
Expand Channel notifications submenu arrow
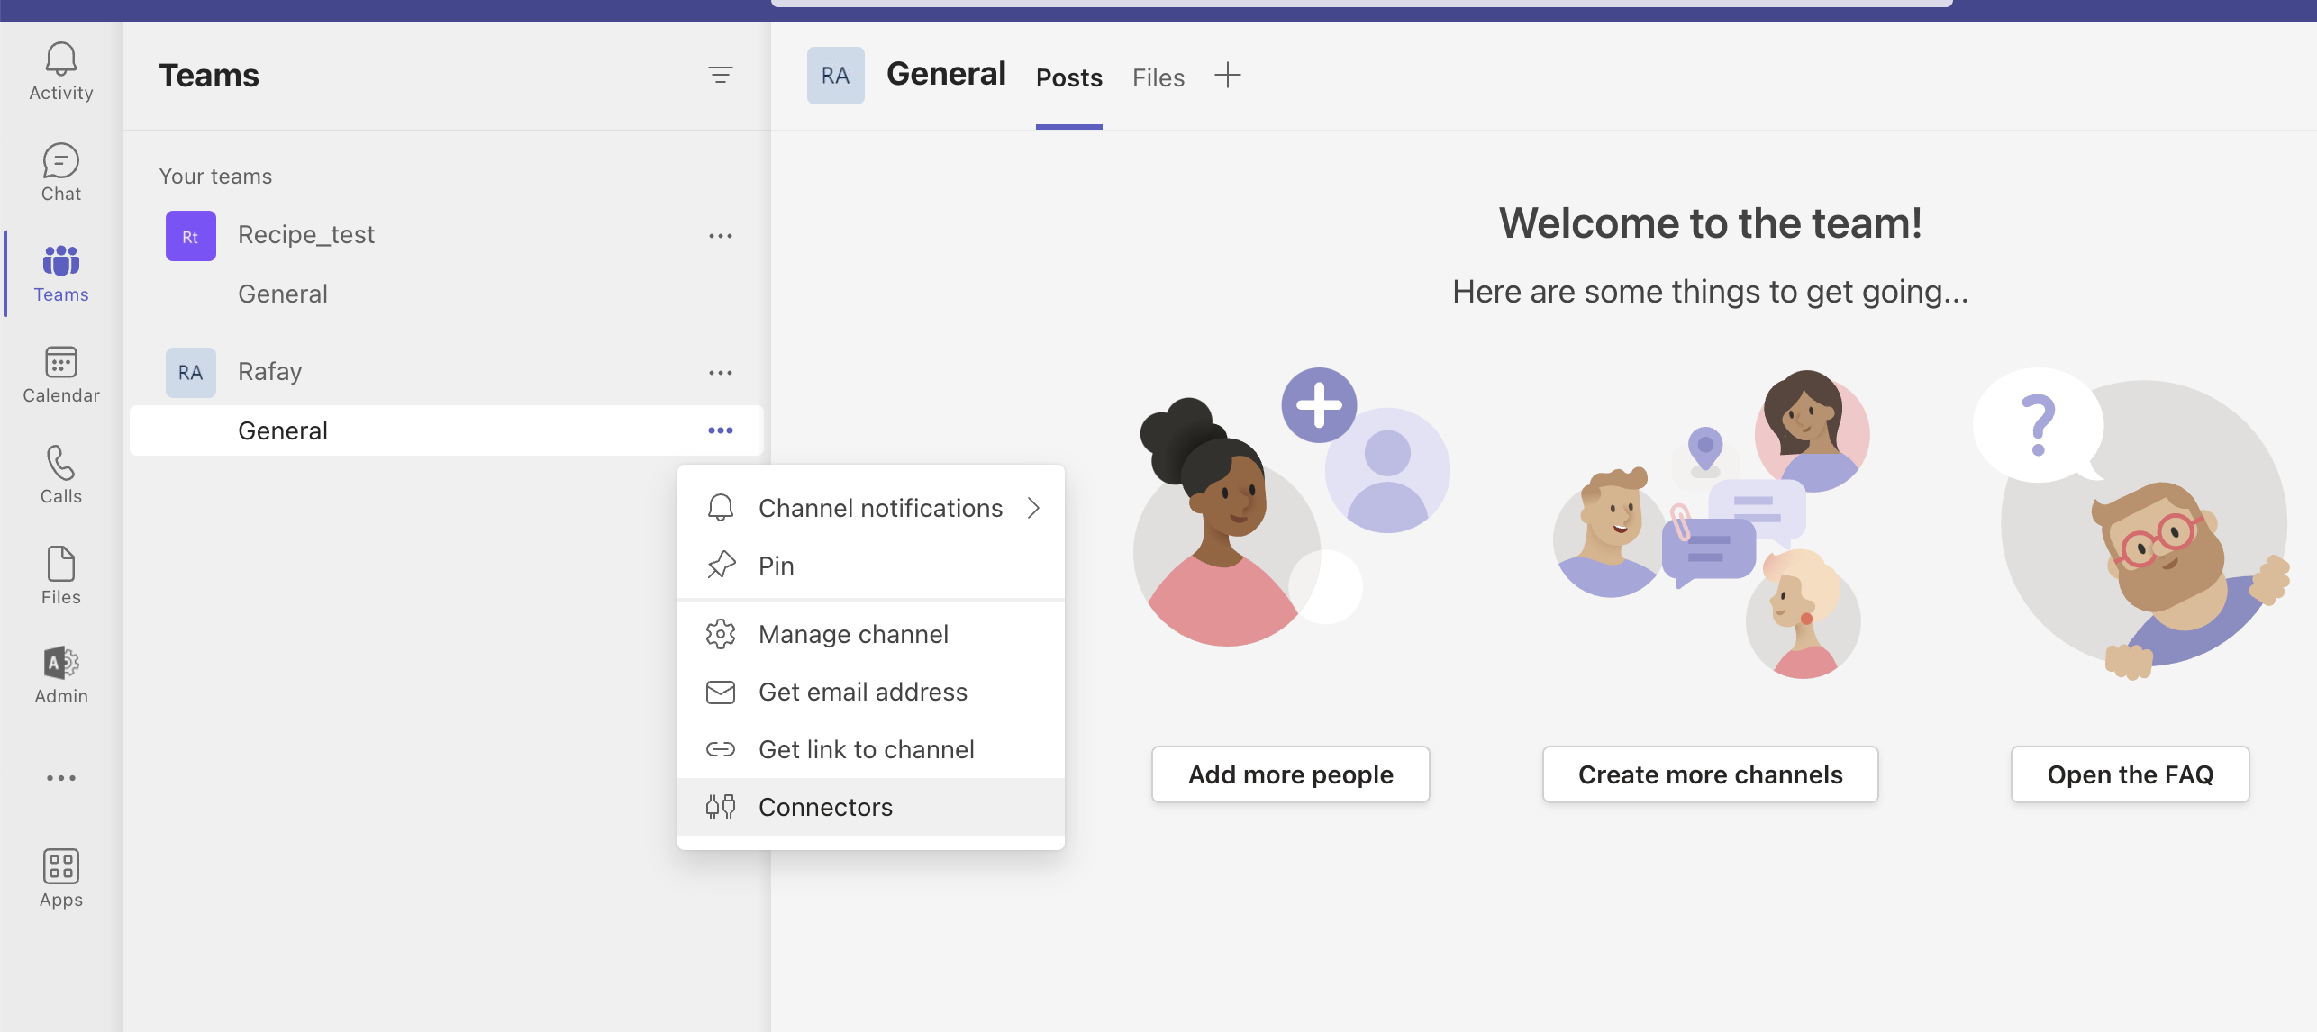(1033, 508)
